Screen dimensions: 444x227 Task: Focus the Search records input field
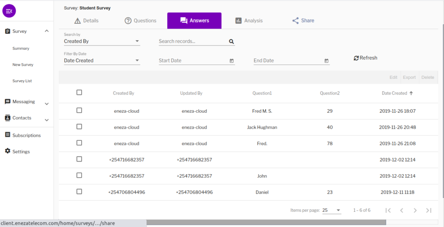(x=193, y=42)
